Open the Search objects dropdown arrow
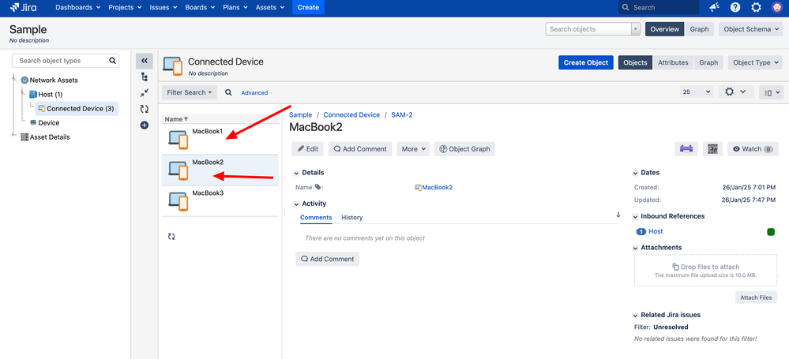Viewport: 789px width, 359px height. [x=636, y=29]
